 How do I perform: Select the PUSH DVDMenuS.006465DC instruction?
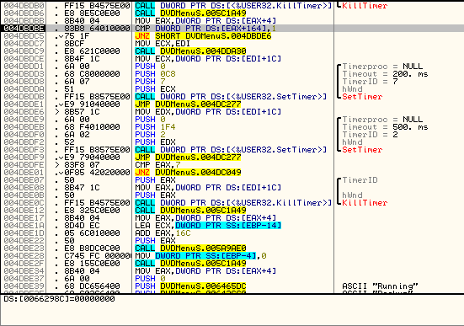[x=190, y=286]
